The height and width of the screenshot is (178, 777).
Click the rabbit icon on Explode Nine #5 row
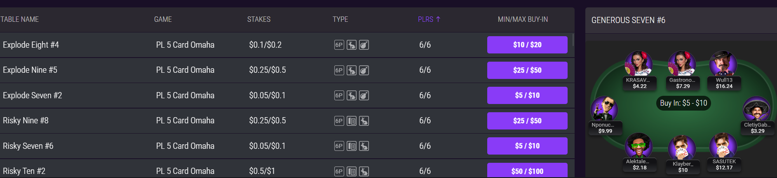pos(352,70)
